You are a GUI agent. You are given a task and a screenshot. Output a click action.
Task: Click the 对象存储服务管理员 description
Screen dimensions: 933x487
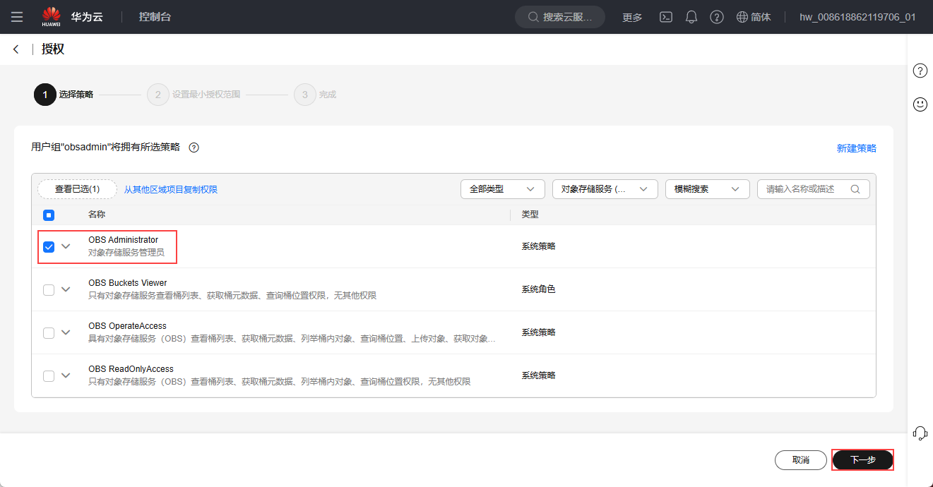126,252
